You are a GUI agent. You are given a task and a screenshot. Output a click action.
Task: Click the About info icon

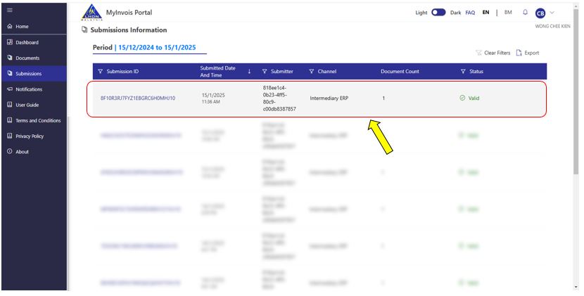tap(10, 152)
